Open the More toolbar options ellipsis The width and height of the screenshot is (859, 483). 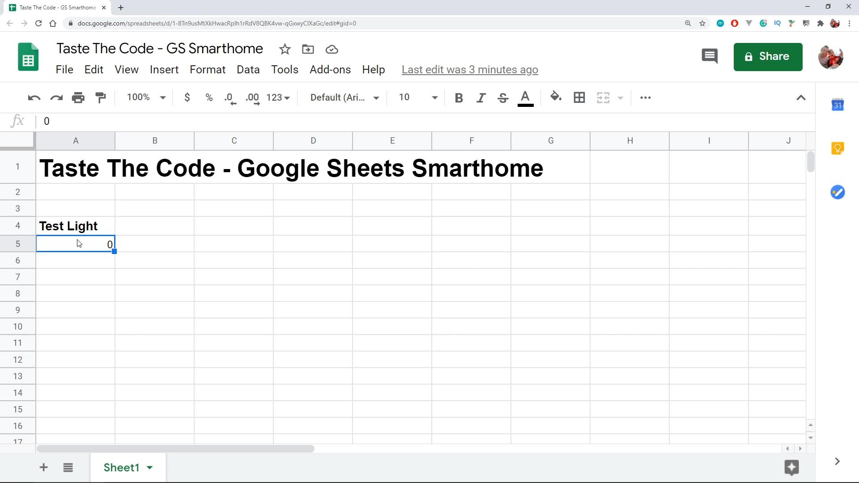(645, 97)
